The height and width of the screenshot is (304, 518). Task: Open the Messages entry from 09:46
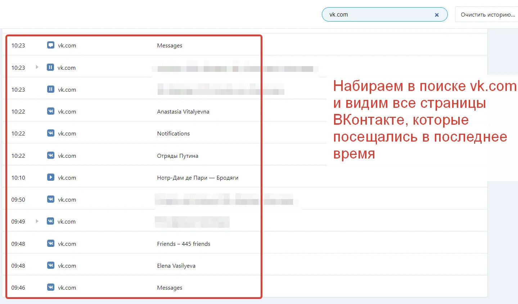170,287
